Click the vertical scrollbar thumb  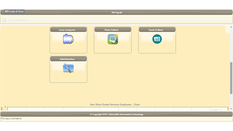(231, 78)
